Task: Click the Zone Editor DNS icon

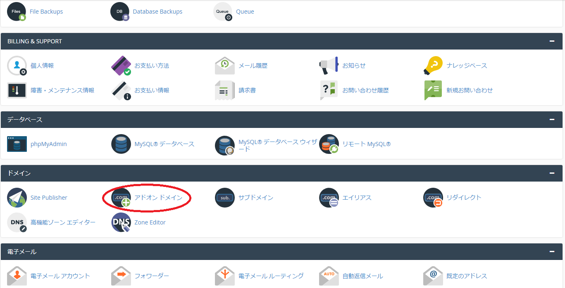Action: [121, 222]
